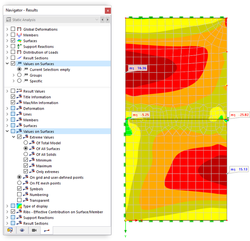
Task: Click the Result Values icon
Action: (19, 91)
